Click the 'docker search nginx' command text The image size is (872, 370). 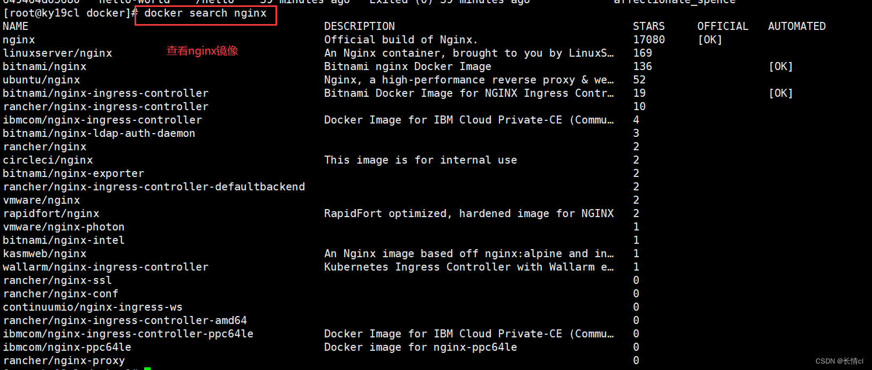coord(205,13)
